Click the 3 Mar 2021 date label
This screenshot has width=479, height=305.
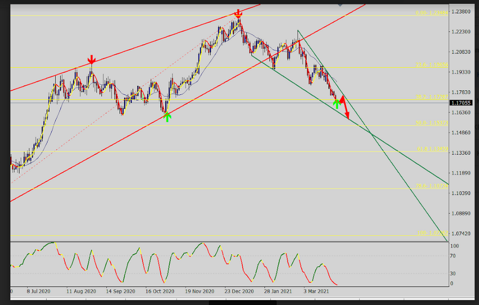(x=317, y=292)
